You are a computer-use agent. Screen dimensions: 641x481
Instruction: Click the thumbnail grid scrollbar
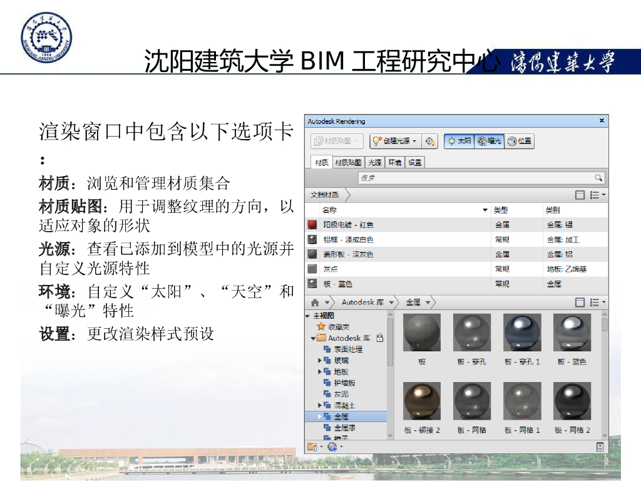point(605,375)
